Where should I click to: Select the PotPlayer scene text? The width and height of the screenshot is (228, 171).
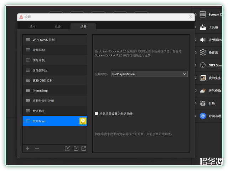[x=39, y=121]
